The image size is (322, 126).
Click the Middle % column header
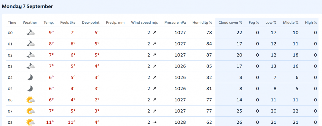pos(290,22)
